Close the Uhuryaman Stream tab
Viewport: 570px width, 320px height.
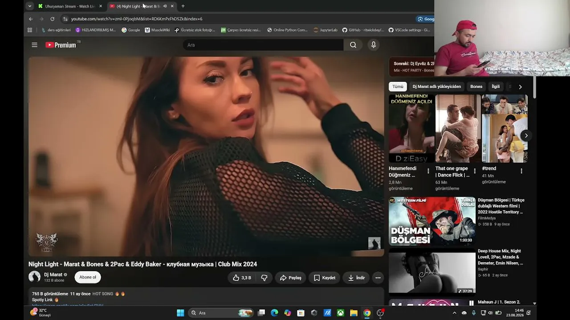pyautogui.click(x=101, y=6)
